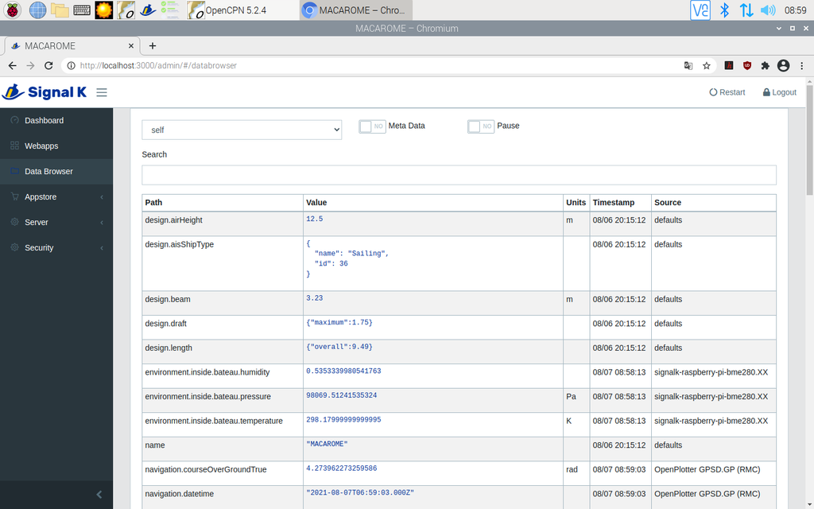The image size is (814, 509).
Task: Click the Search input field
Action: coord(459,175)
